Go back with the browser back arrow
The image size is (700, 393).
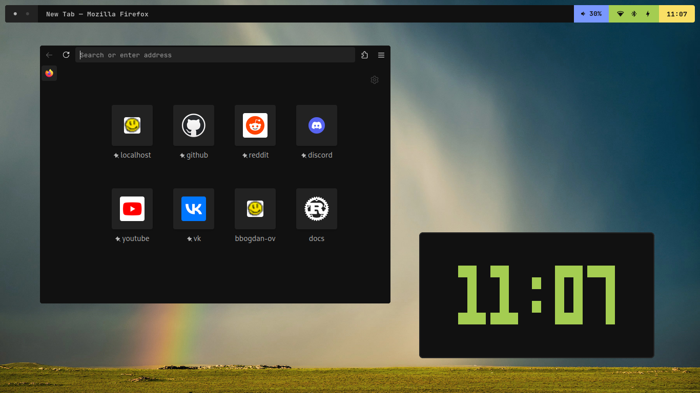pos(49,55)
